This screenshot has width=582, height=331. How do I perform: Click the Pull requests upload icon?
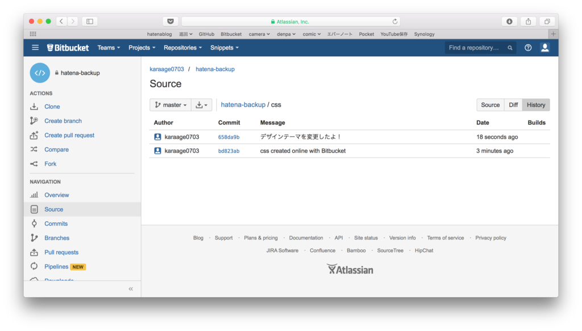(34, 253)
